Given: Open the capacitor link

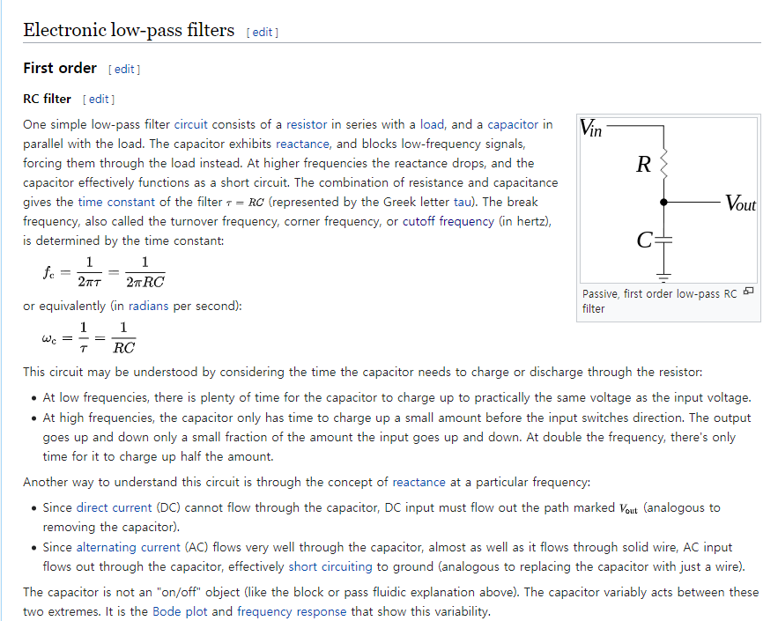Looking at the screenshot, I should coord(513,124).
